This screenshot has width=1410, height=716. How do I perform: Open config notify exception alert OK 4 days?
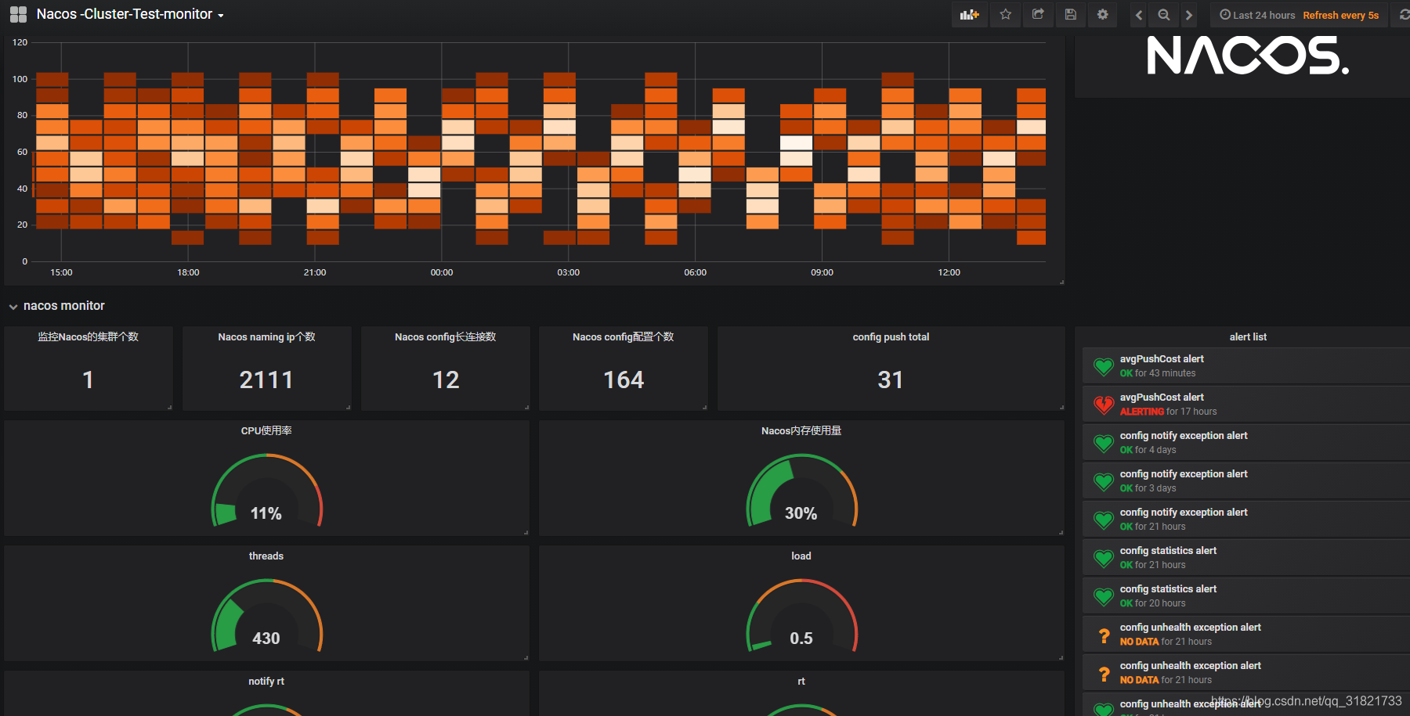1246,442
